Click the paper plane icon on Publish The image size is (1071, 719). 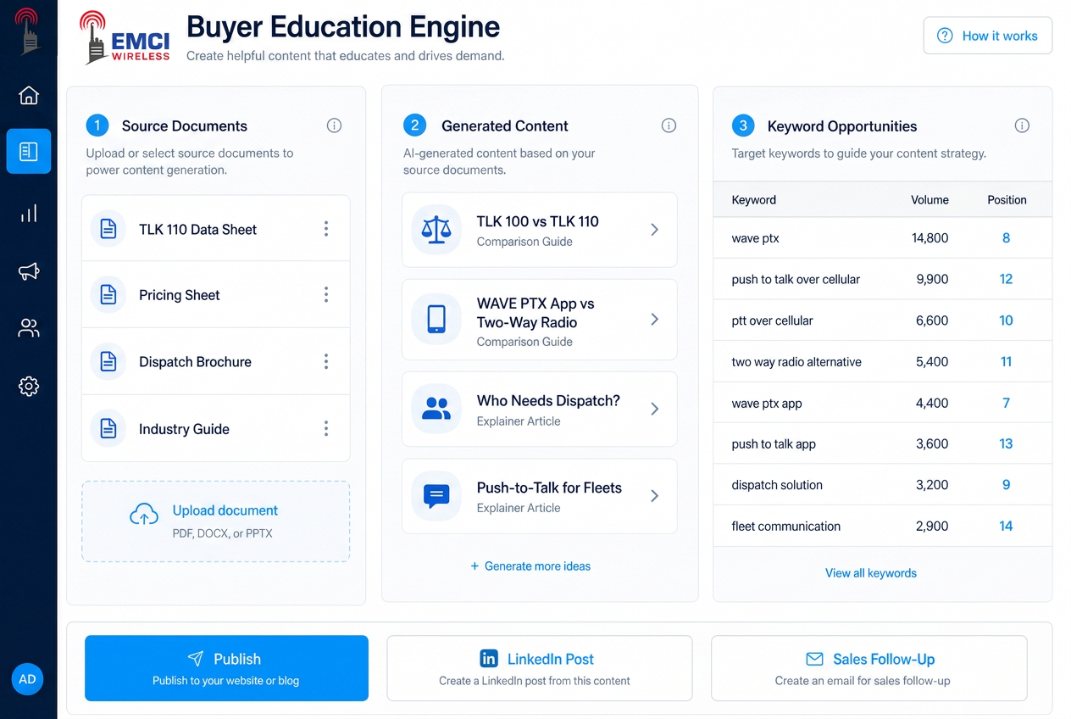pos(196,659)
